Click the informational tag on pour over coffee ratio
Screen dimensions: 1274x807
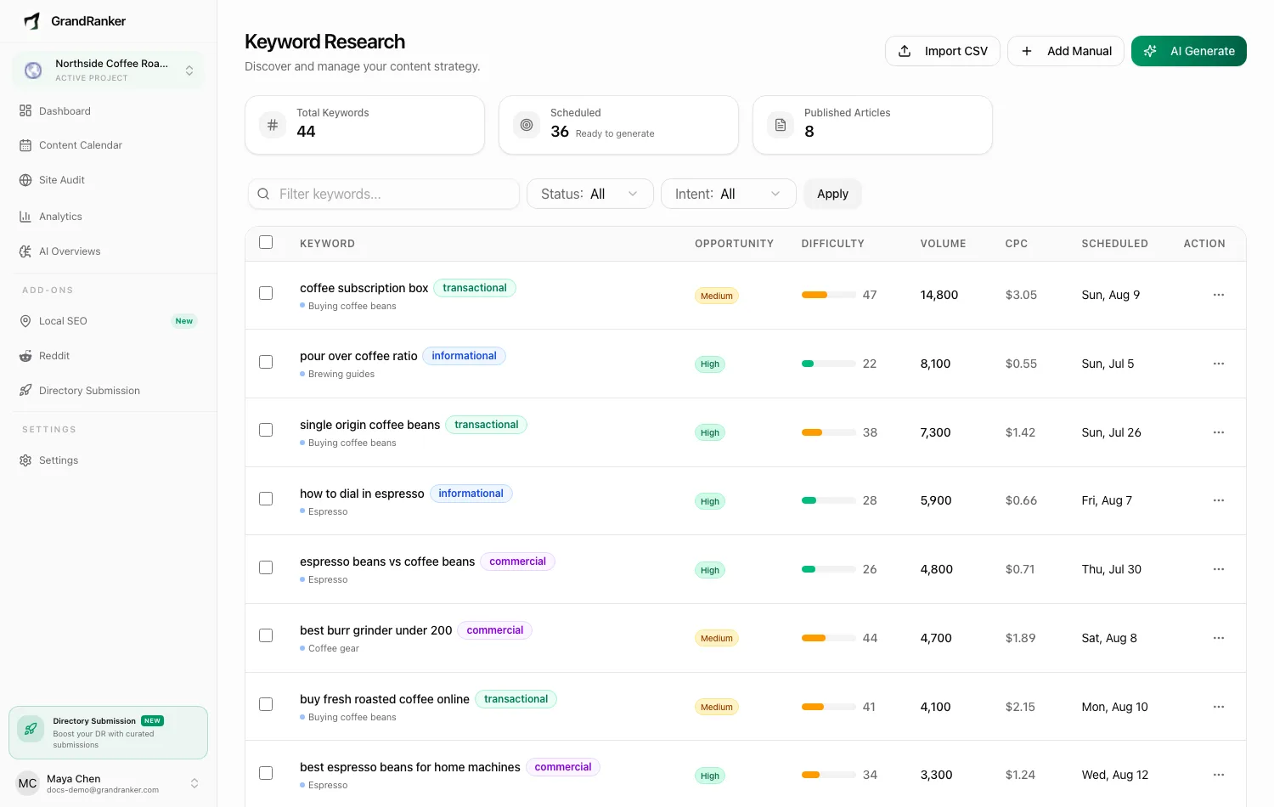pyautogui.click(x=464, y=356)
